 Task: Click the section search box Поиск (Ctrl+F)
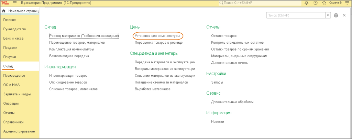point(296,15)
